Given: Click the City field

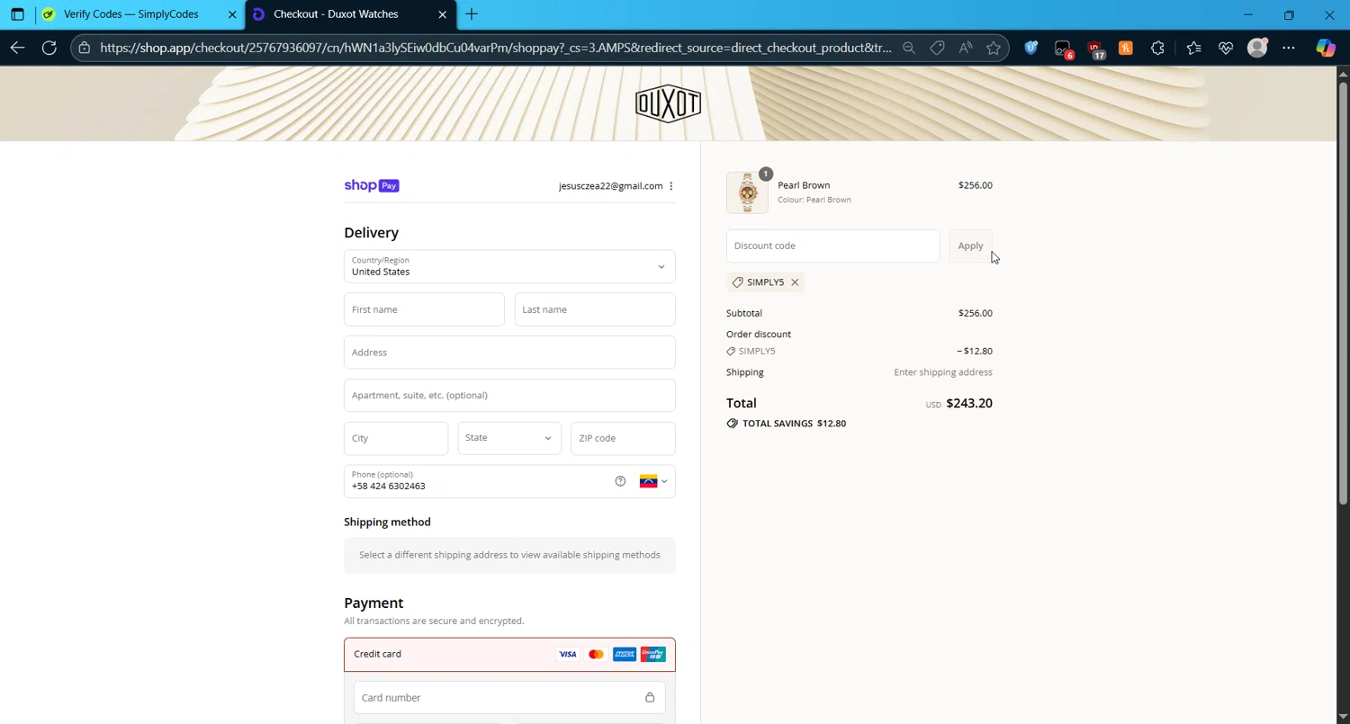Looking at the screenshot, I should 396,438.
